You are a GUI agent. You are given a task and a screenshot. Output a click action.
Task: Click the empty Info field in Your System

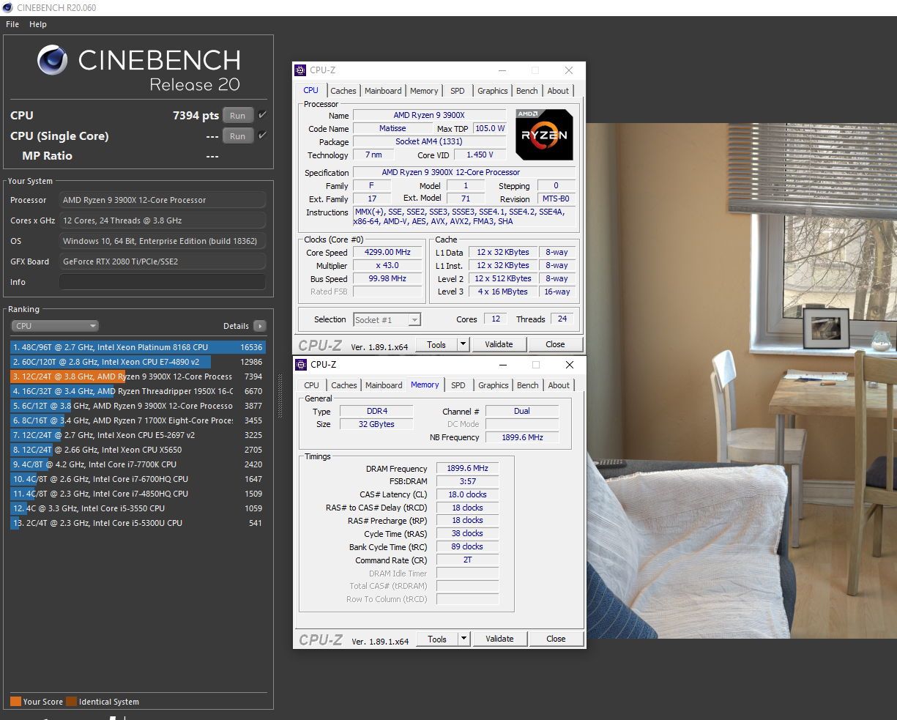[x=163, y=282]
